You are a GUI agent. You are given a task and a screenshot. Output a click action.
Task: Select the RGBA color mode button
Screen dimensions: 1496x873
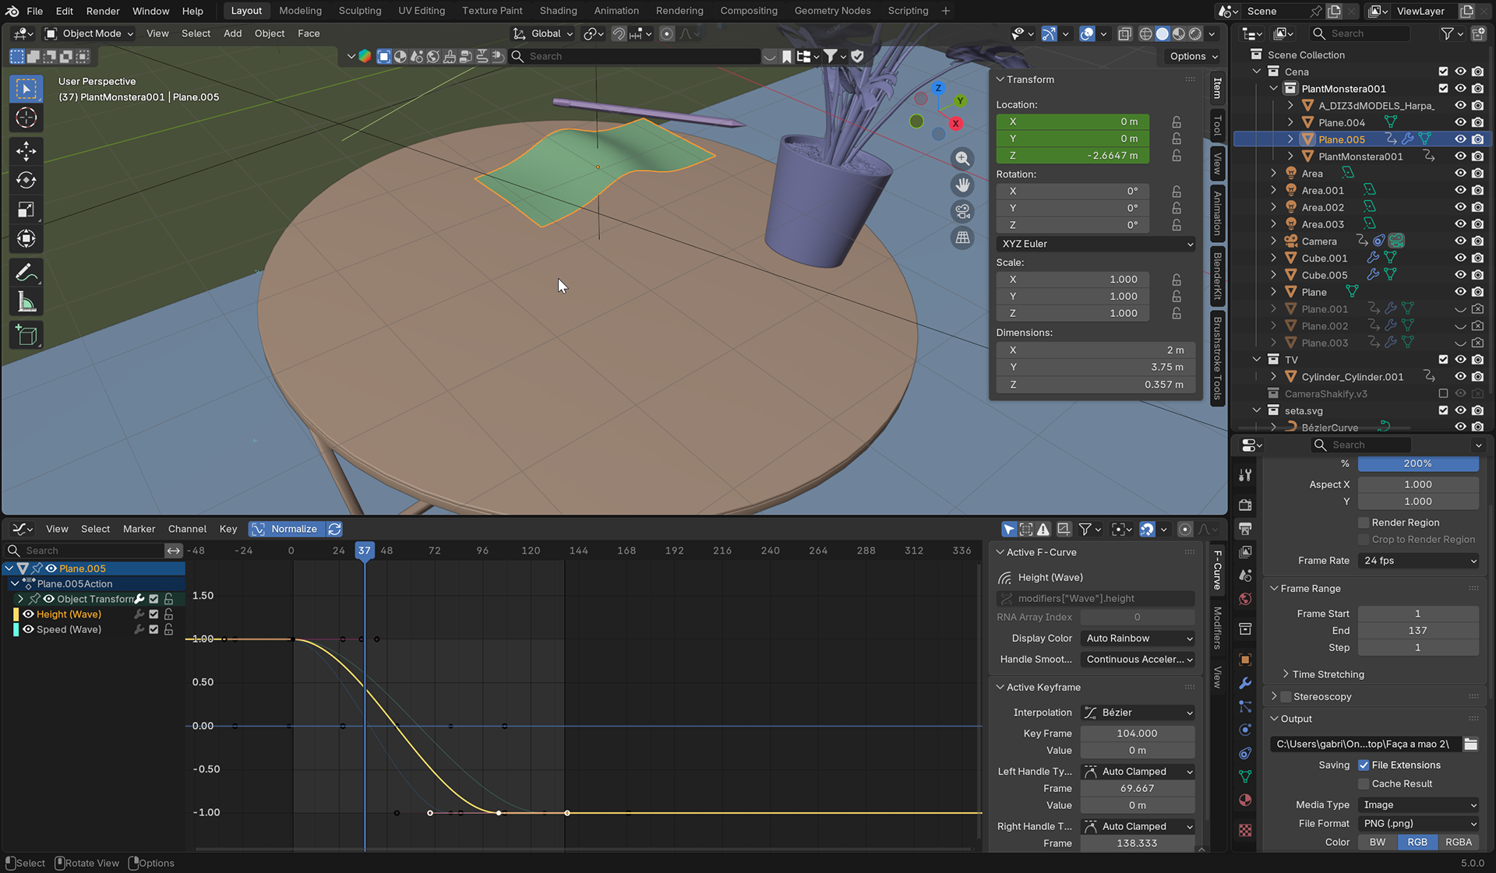(1458, 842)
